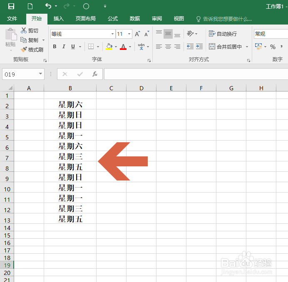
Task: Open the borders dropdown arrow
Action: [98, 47]
